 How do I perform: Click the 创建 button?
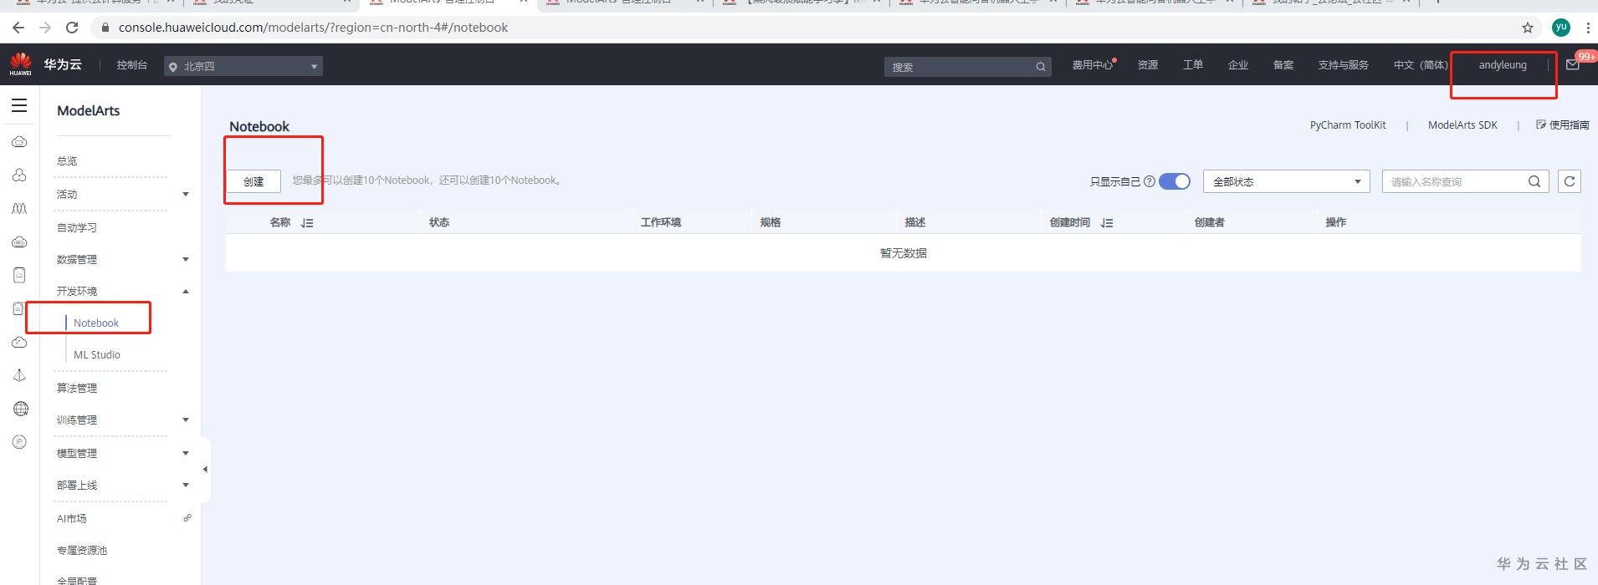[x=254, y=181]
